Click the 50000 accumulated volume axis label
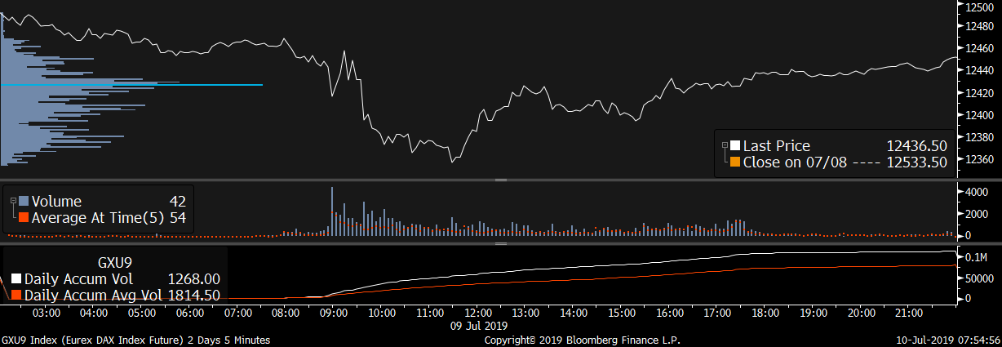The width and height of the screenshot is (1002, 347). [979, 278]
